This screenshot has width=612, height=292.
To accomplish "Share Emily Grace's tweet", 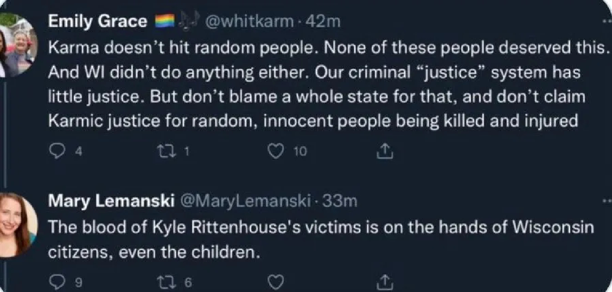I will [x=384, y=152].
